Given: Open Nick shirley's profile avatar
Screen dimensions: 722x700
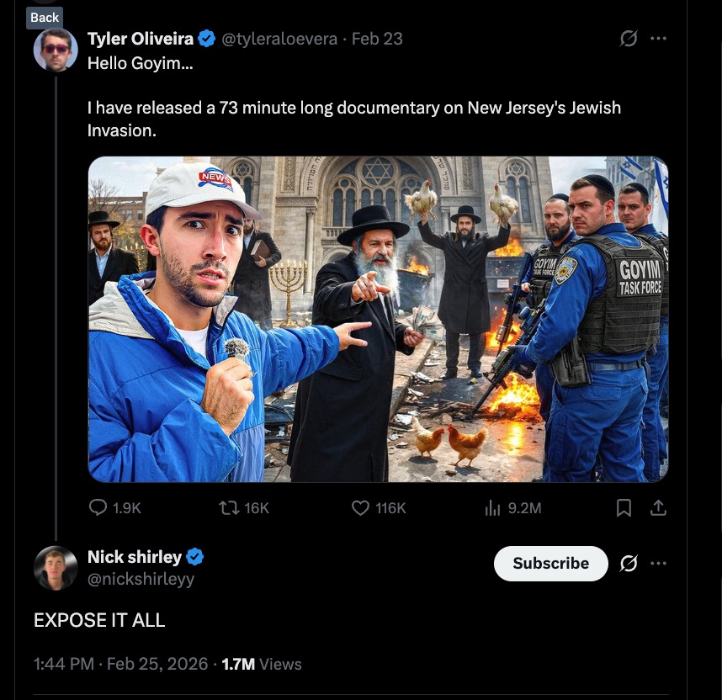Looking at the screenshot, I should (x=56, y=568).
